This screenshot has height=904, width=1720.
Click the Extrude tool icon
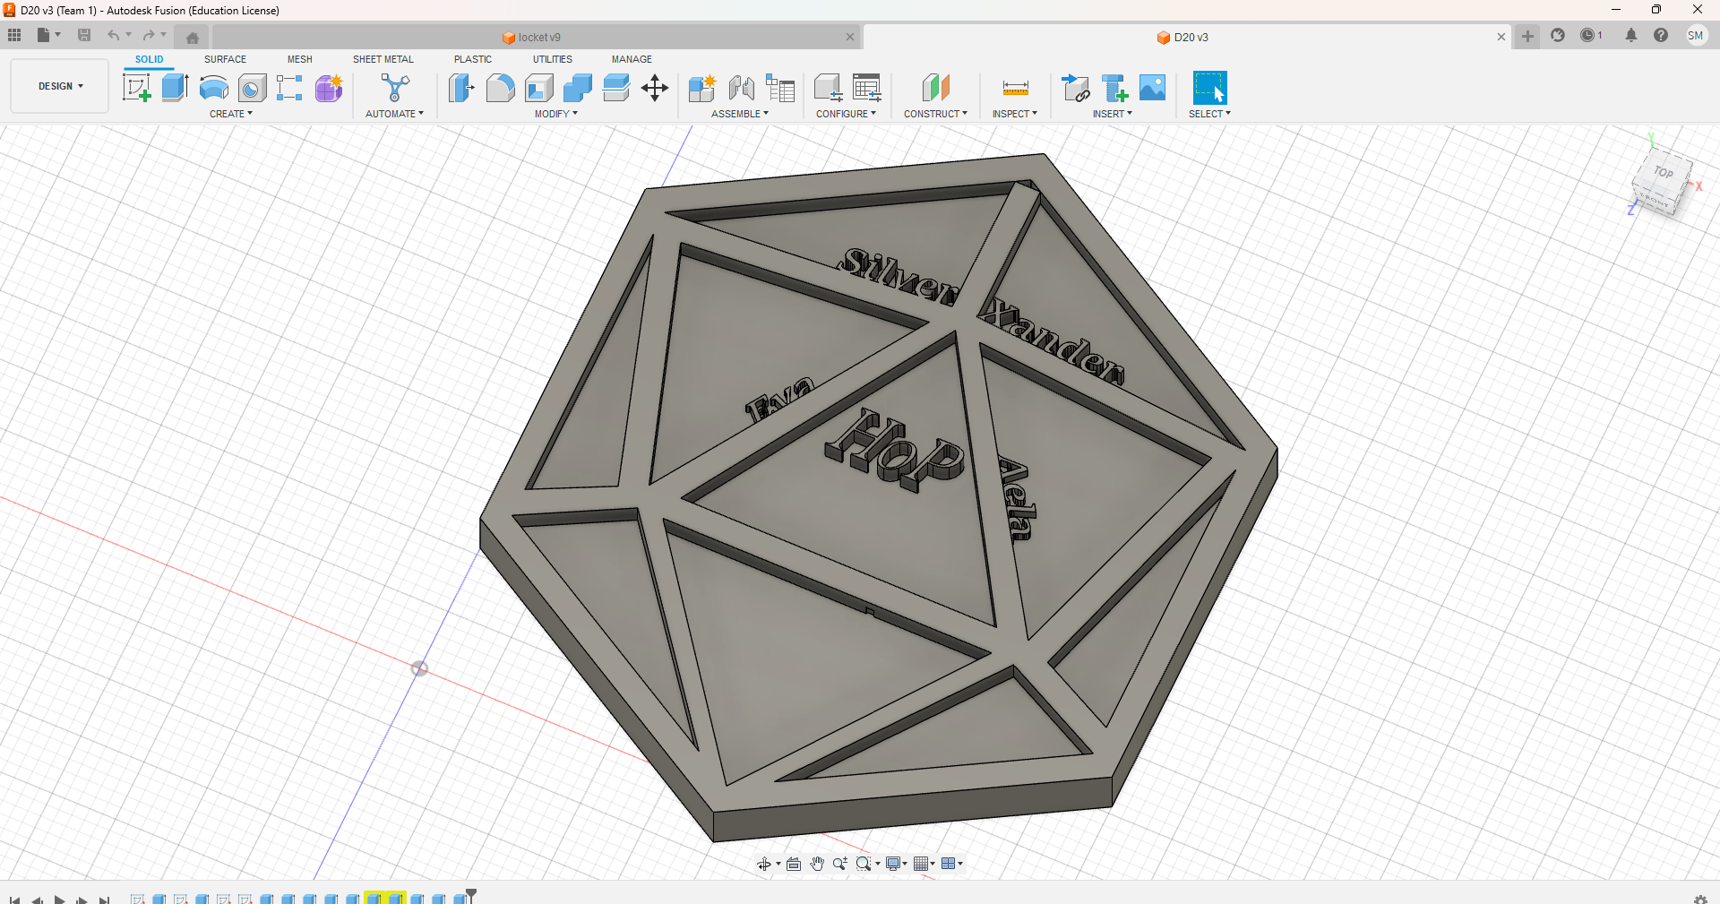tap(175, 88)
